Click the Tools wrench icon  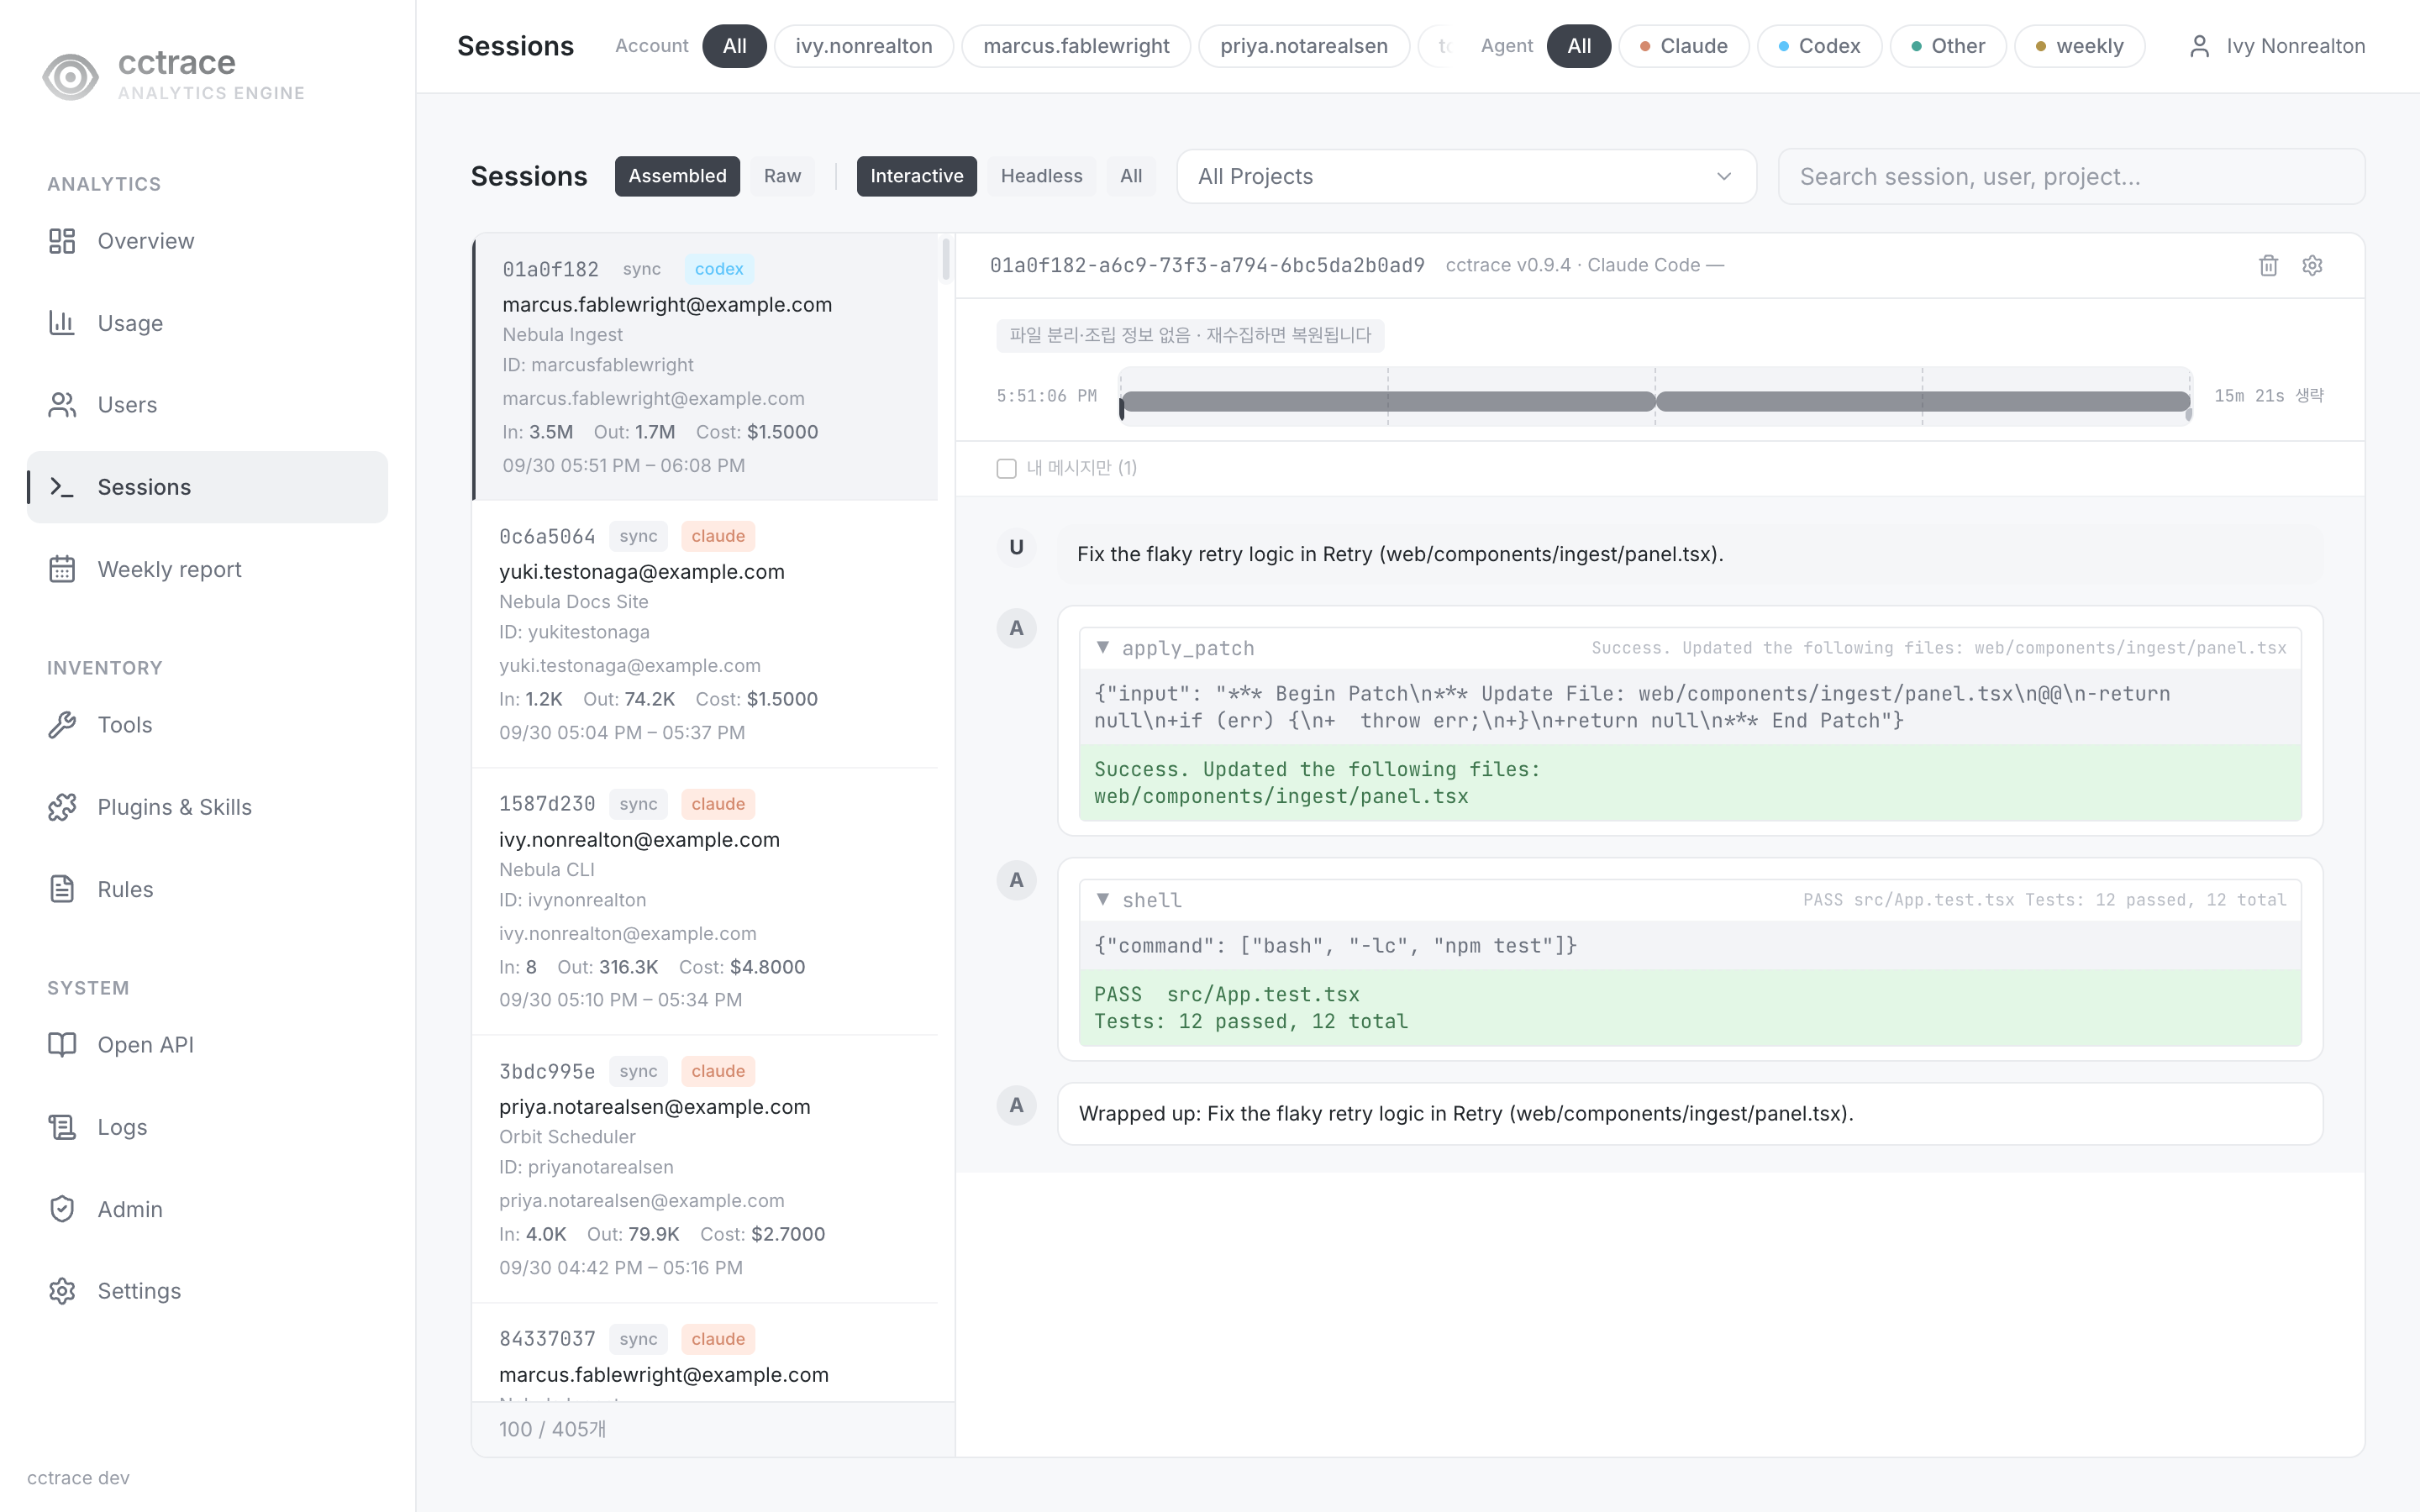coord(62,725)
